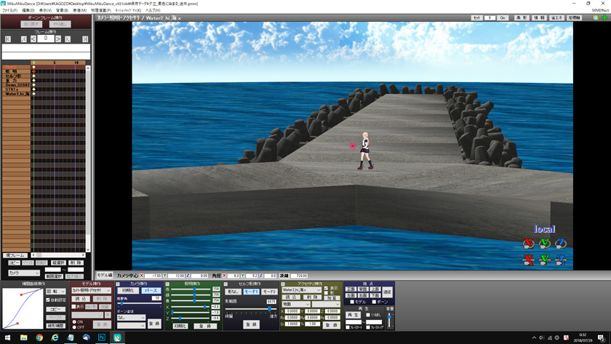This screenshot has width=611, height=344.
Task: Collapse the camera operation panel minus icon
Action: point(118,284)
